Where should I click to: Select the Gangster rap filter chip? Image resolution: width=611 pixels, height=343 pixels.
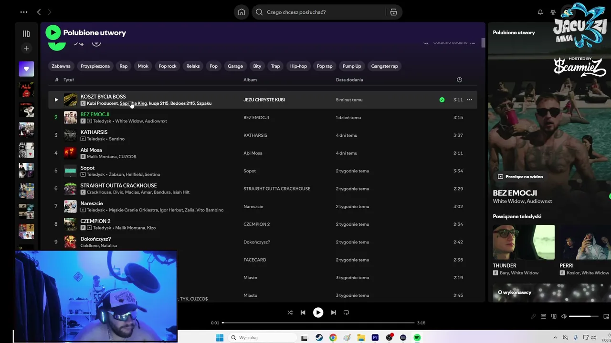pos(385,66)
